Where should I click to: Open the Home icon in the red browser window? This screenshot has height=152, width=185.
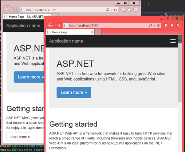166,25
